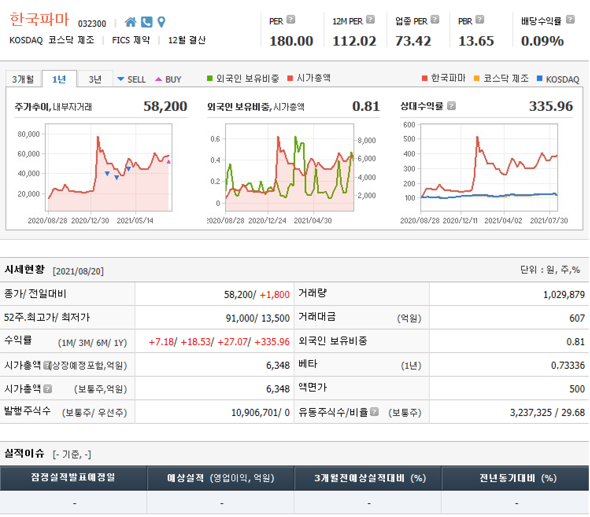Click foreign holding headline value 0.81
Screen dimensions: 590x517
366,106
